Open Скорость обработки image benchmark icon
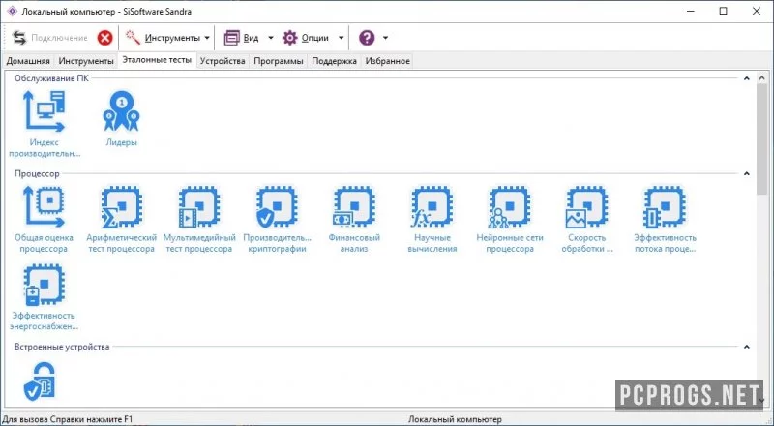 click(586, 207)
